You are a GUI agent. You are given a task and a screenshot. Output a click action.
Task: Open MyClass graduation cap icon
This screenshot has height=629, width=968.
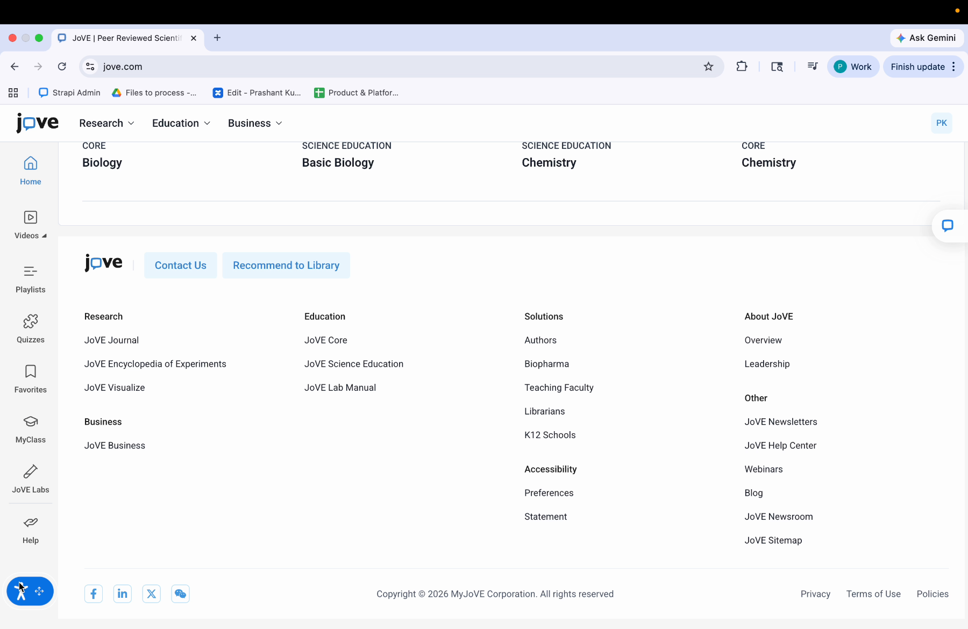coord(31,421)
